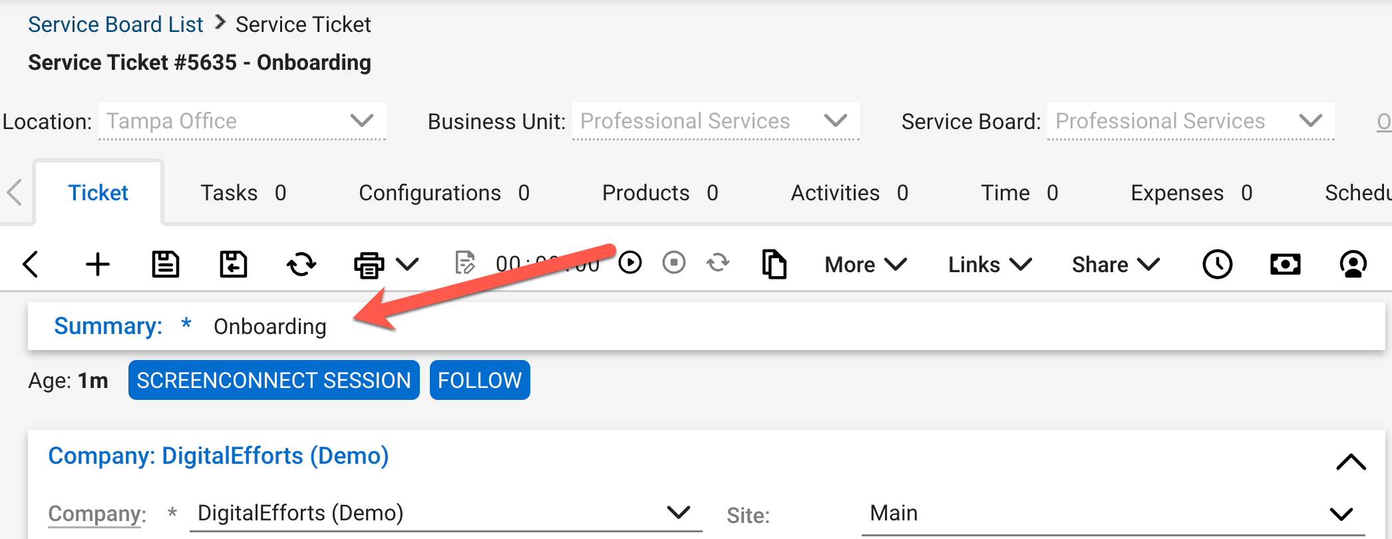
Task: Click the copy ticket documents icon
Action: [x=774, y=264]
